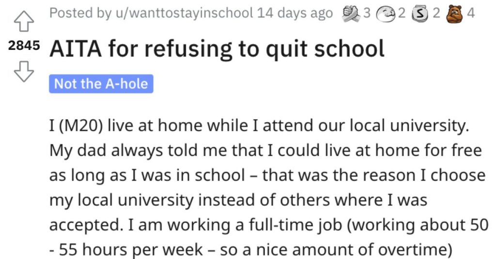Click the 14 days ago timestamp
This screenshot has width=496, height=259.
[295, 13]
